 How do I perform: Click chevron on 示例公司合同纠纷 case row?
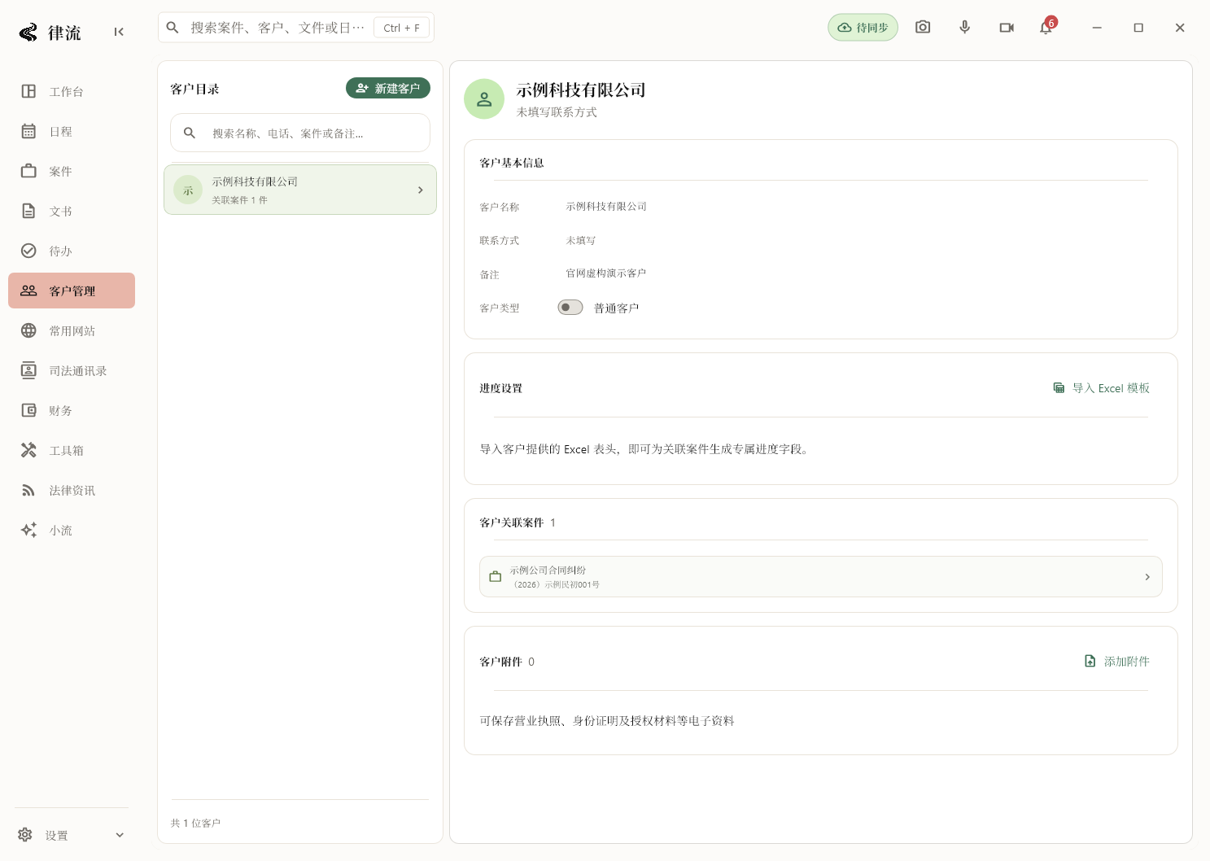(1147, 577)
